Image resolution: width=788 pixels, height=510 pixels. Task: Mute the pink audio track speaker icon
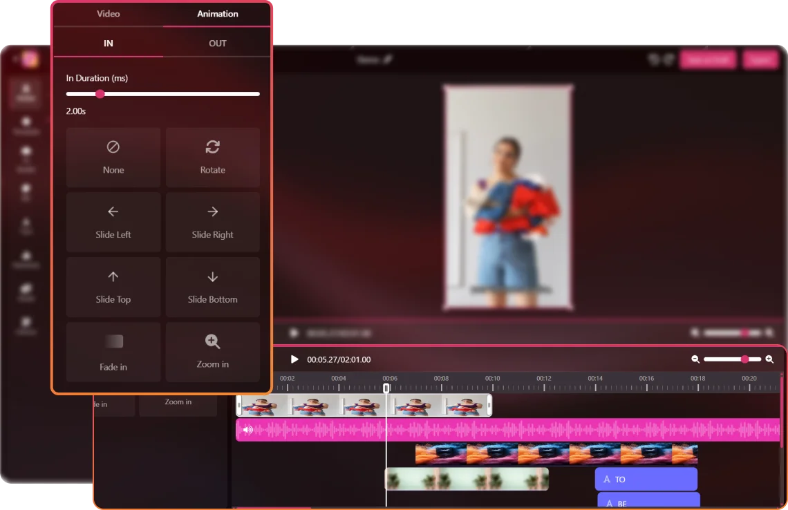pyautogui.click(x=247, y=430)
